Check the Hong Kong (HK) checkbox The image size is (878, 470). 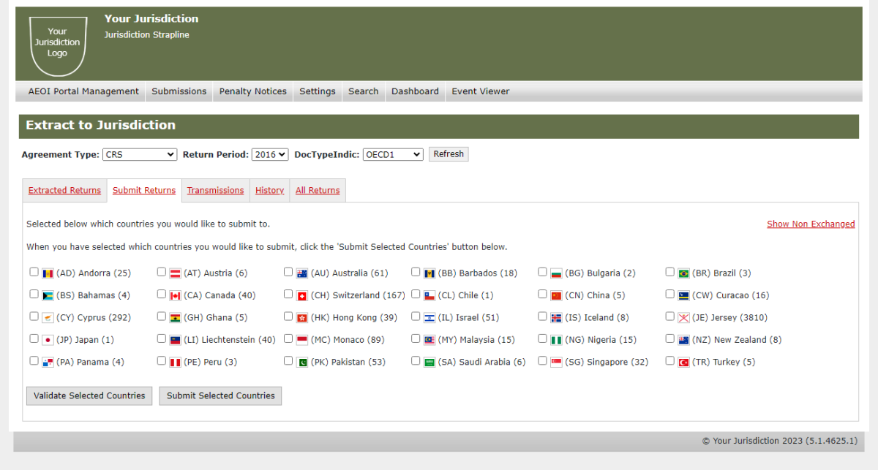click(x=288, y=317)
